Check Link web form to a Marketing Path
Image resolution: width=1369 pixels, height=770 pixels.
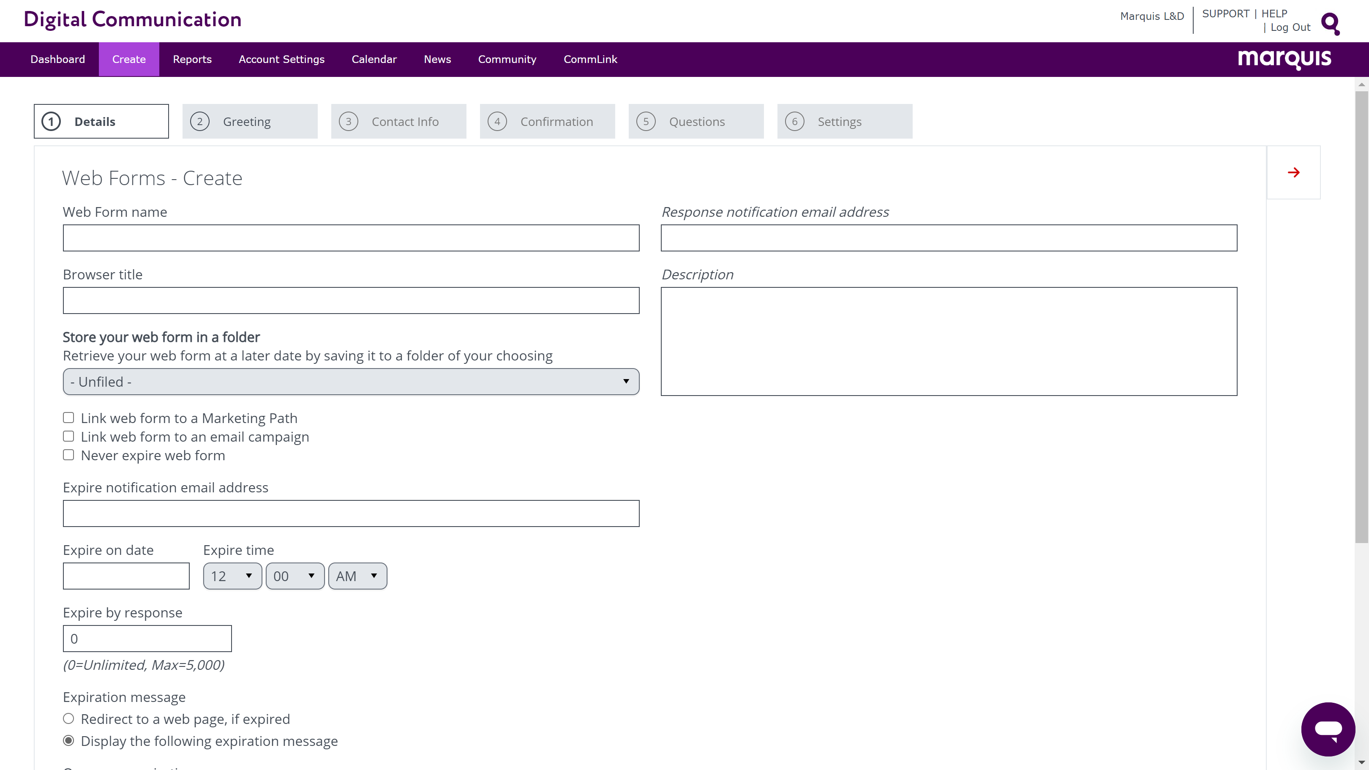click(x=68, y=418)
